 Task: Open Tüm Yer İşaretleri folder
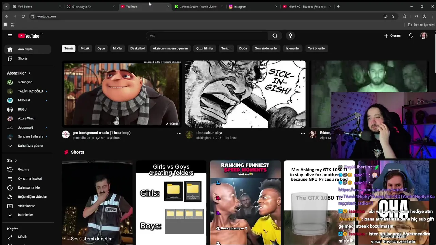coord(421,25)
